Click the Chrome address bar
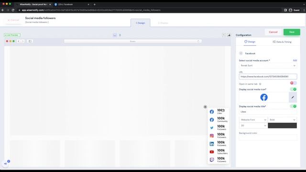The image size is (306, 172). tap(150, 10)
